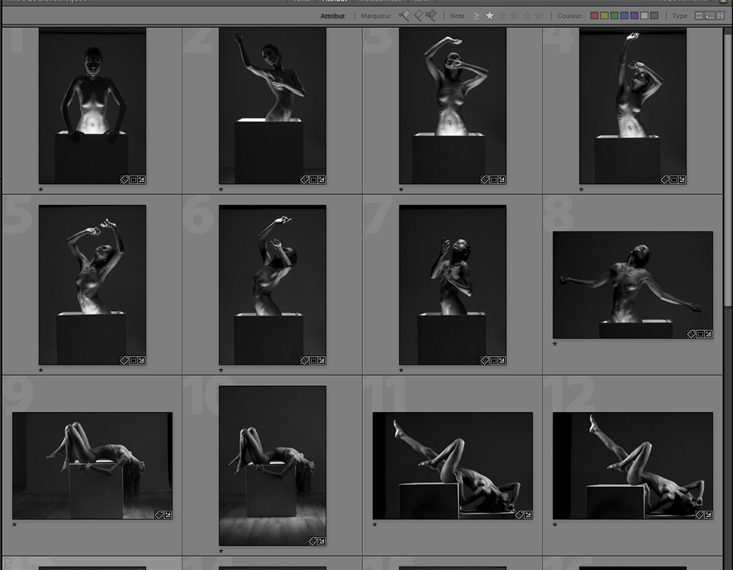
Task: Click the star rating under photo 6
Action: (x=221, y=370)
